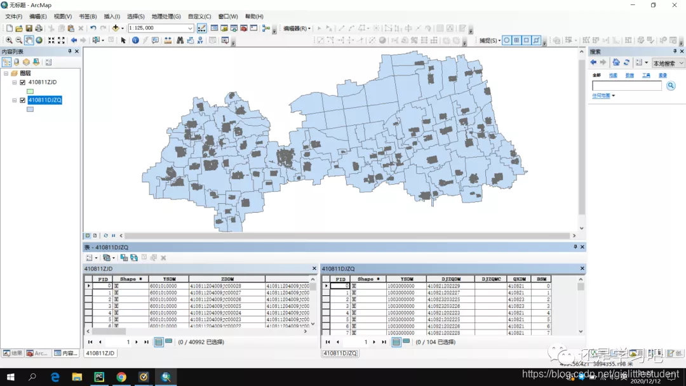Choose the Select Elements arrow tool

pyautogui.click(x=123, y=40)
